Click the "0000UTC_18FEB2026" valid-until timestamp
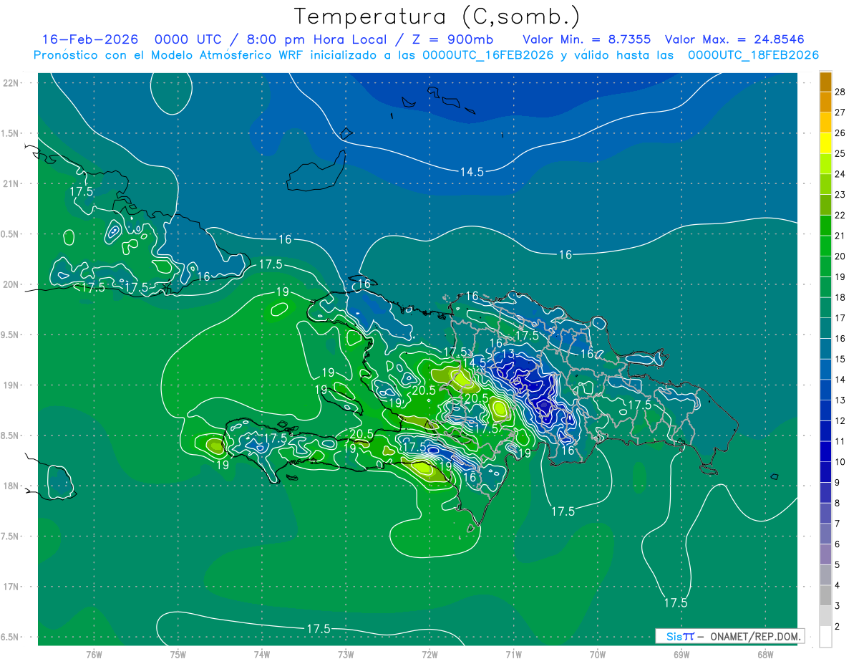859x664 pixels. (753, 55)
